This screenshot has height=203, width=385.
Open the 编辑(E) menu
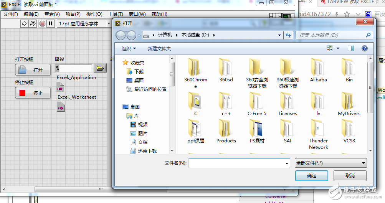click(x=31, y=14)
